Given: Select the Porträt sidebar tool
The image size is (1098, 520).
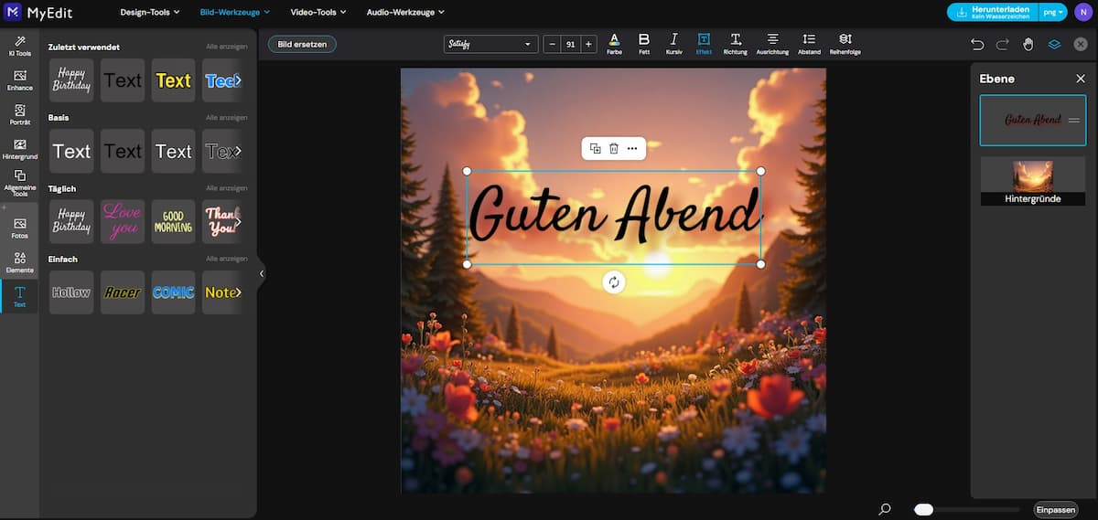Looking at the screenshot, I should [x=19, y=114].
